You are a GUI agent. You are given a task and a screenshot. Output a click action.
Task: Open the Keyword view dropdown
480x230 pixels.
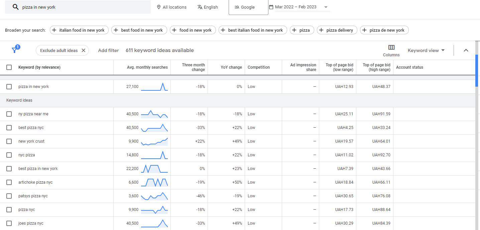click(x=426, y=50)
